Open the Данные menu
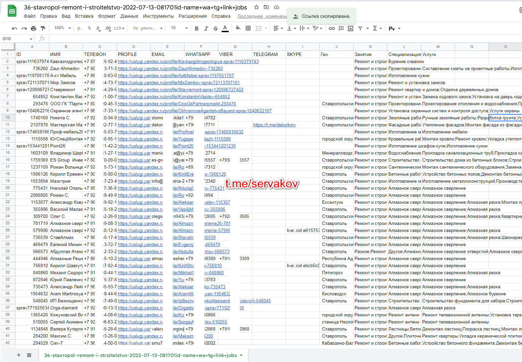The image size is (522, 362). [129, 16]
